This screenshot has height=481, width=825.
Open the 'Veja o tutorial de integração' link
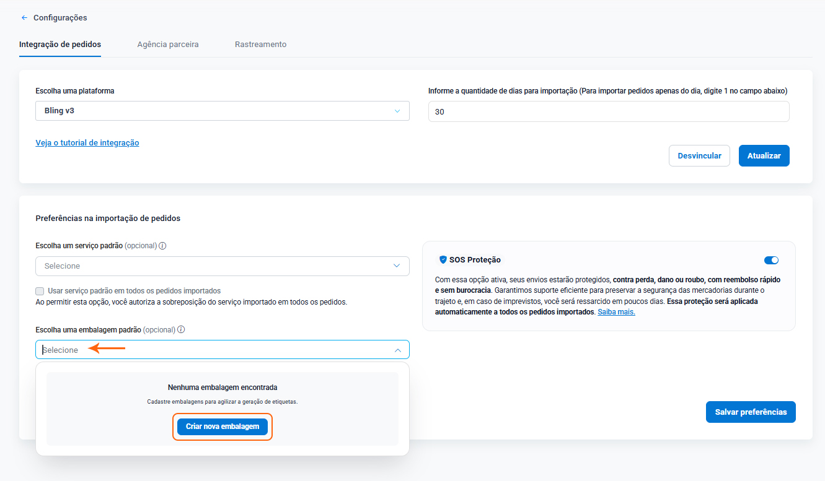tap(87, 143)
